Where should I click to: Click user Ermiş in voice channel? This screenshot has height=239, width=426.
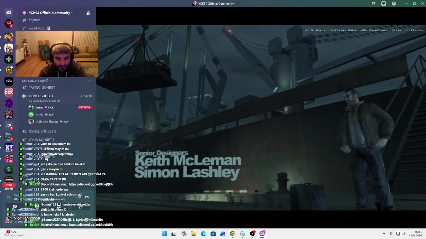[x=39, y=115]
